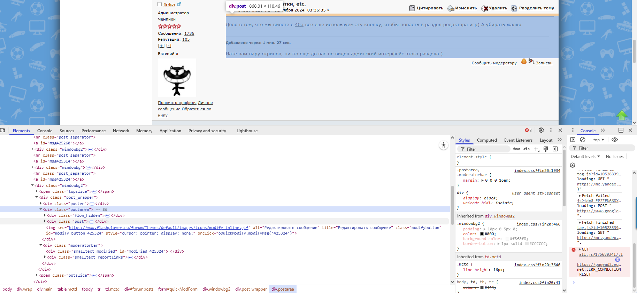Image resolution: width=637 pixels, height=293 pixels.
Task: Open the Default levels dropdown
Action: 585,157
